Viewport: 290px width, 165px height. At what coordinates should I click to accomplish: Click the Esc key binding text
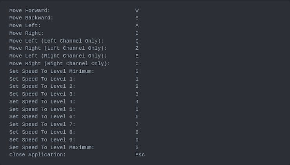click(140, 155)
